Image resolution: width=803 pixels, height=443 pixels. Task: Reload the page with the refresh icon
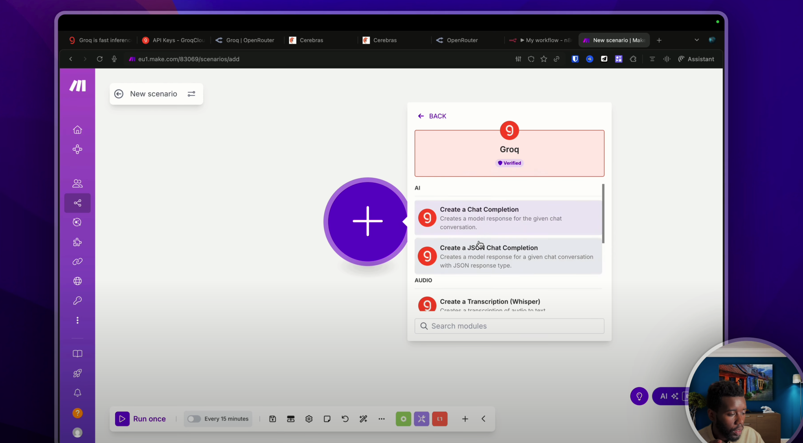(x=99, y=59)
